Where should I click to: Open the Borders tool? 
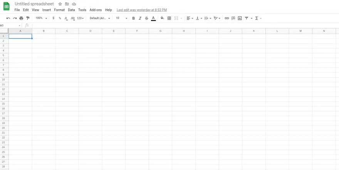(169, 18)
